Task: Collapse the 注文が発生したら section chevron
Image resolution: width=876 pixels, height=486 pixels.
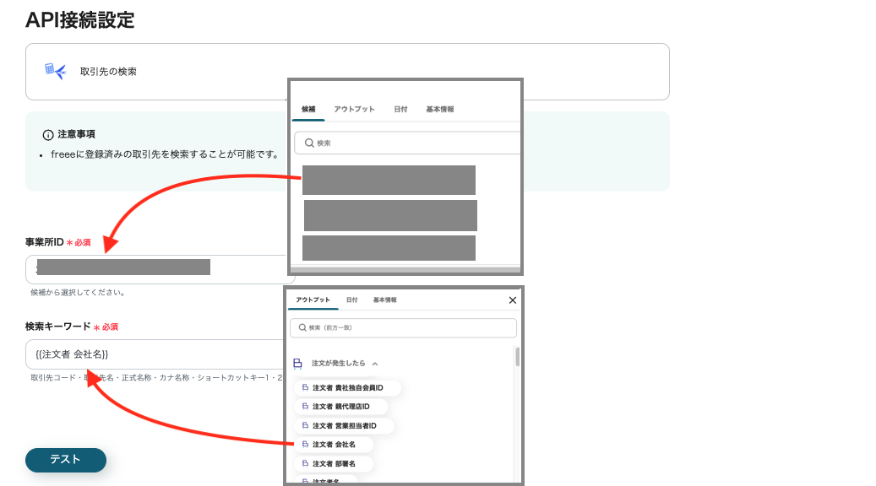Action: click(x=375, y=364)
